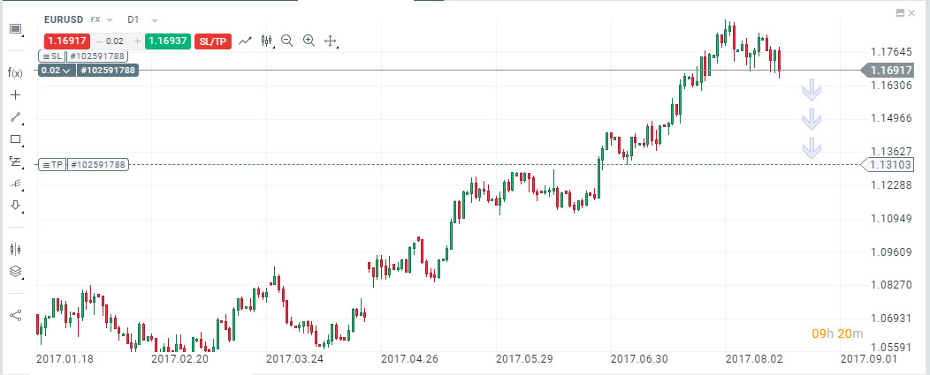The height and width of the screenshot is (375, 930).
Task: Click the red sell button 1.16917
Action: (x=66, y=41)
